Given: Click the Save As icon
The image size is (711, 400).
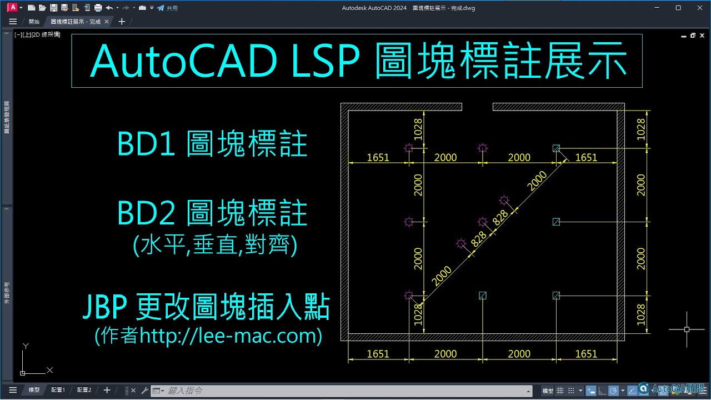Looking at the screenshot, I should 65,8.
